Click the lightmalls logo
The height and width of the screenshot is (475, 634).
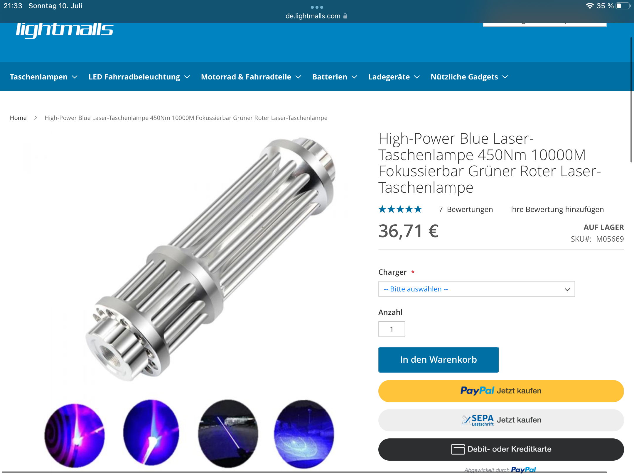coord(65,30)
